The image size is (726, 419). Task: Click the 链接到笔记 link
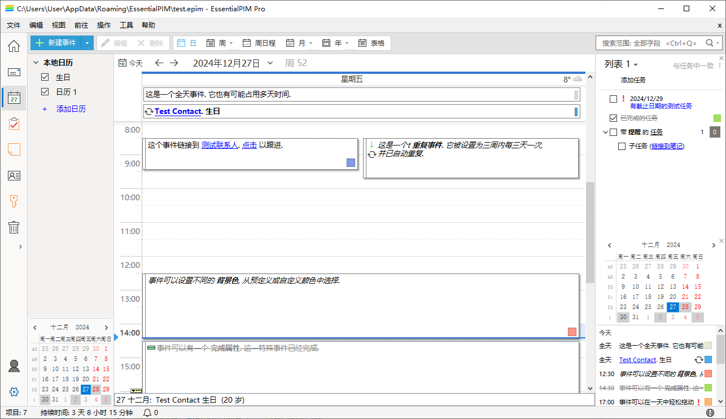(667, 146)
